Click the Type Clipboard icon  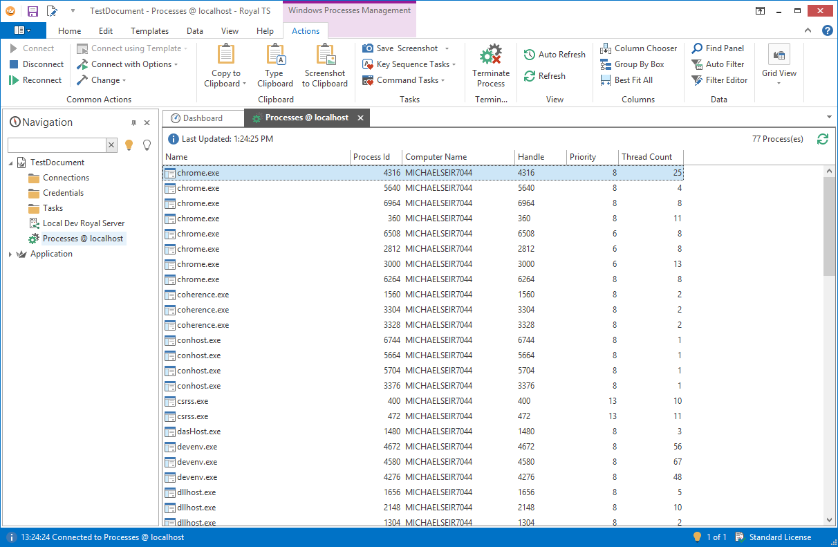[x=274, y=55]
